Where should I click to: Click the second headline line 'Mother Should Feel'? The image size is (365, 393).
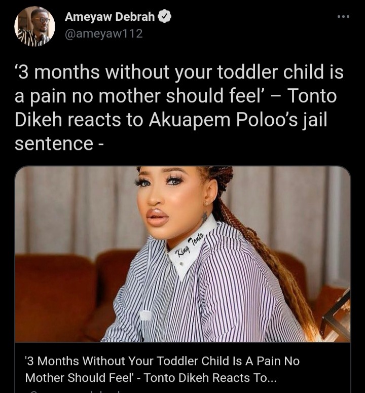[80, 378]
